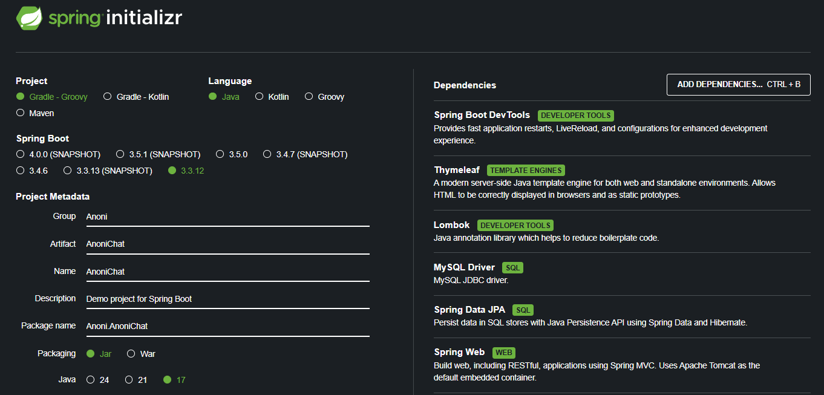The height and width of the screenshot is (395, 824).
Task: Click the DEVELOPER TOOLS tag on Lombok
Action: pos(515,226)
